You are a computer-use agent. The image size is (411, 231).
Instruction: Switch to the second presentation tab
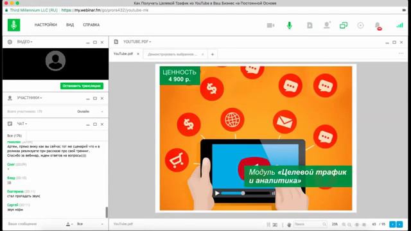click(x=172, y=54)
